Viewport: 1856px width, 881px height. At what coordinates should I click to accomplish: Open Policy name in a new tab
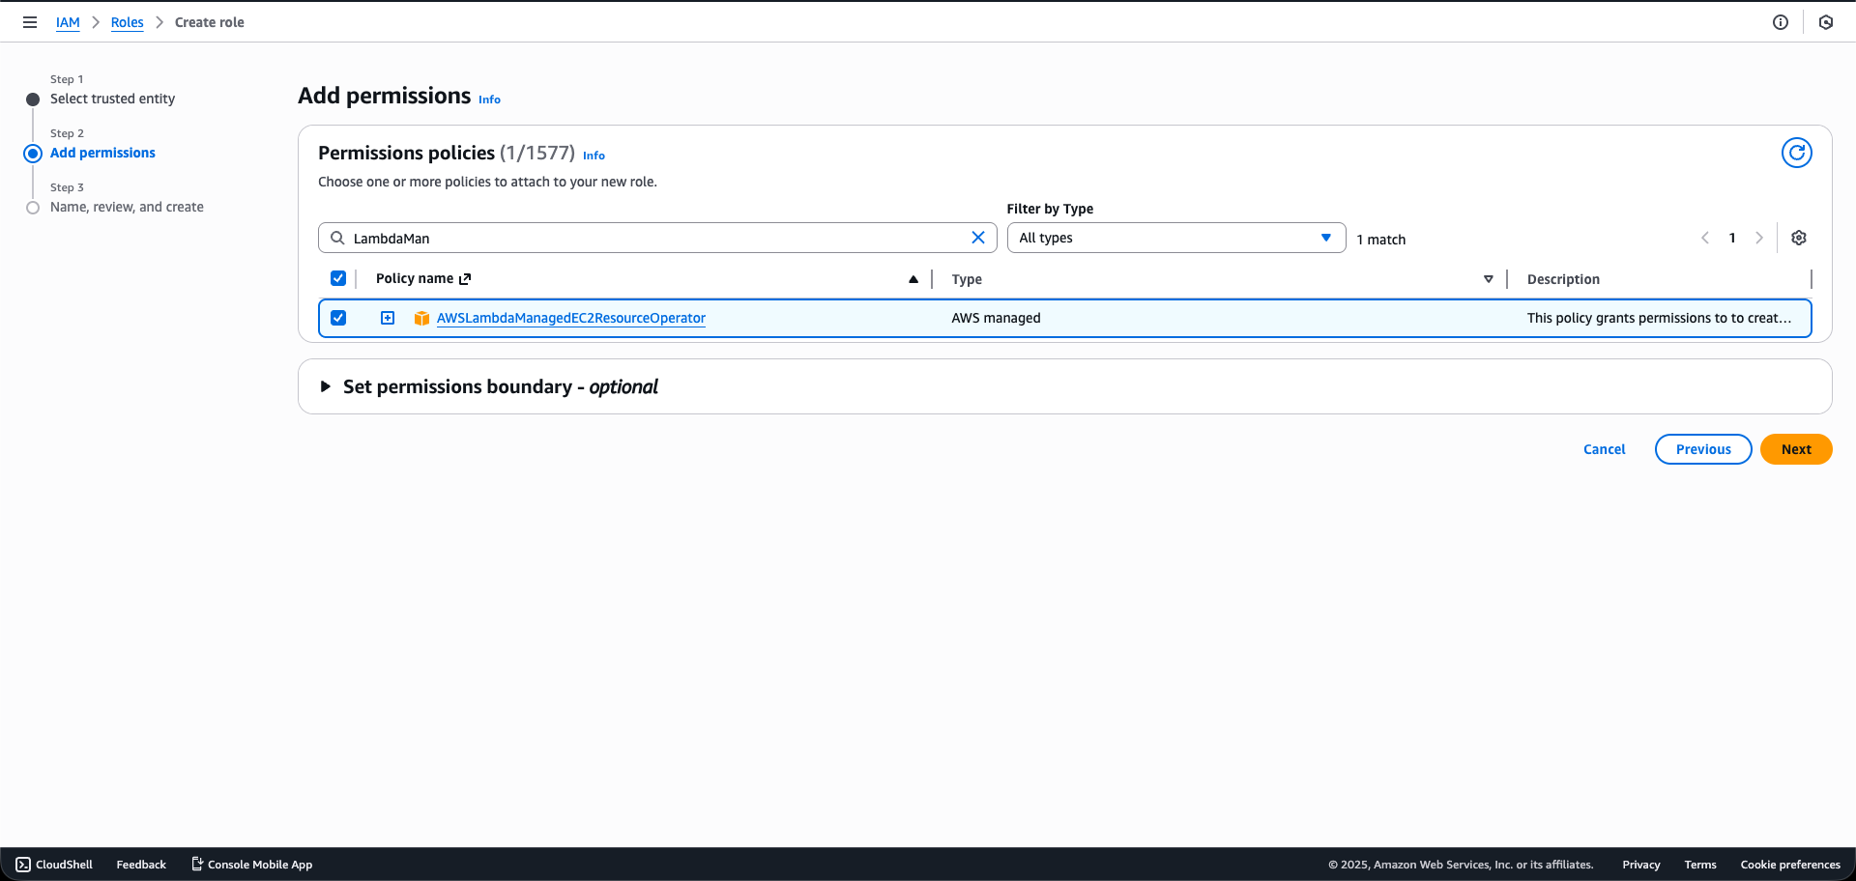click(x=463, y=278)
